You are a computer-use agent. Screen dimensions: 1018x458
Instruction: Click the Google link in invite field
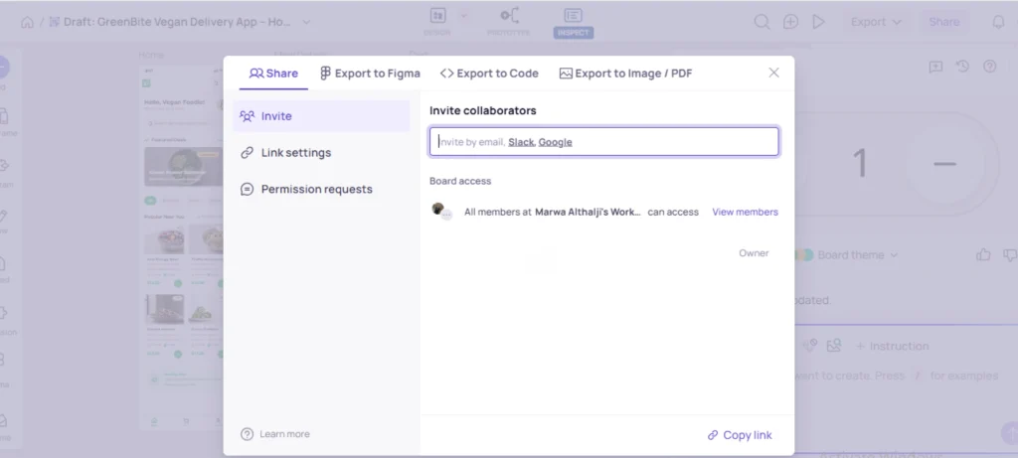[555, 142]
